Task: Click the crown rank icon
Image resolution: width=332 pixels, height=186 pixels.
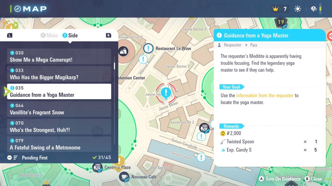Action: (x=276, y=9)
